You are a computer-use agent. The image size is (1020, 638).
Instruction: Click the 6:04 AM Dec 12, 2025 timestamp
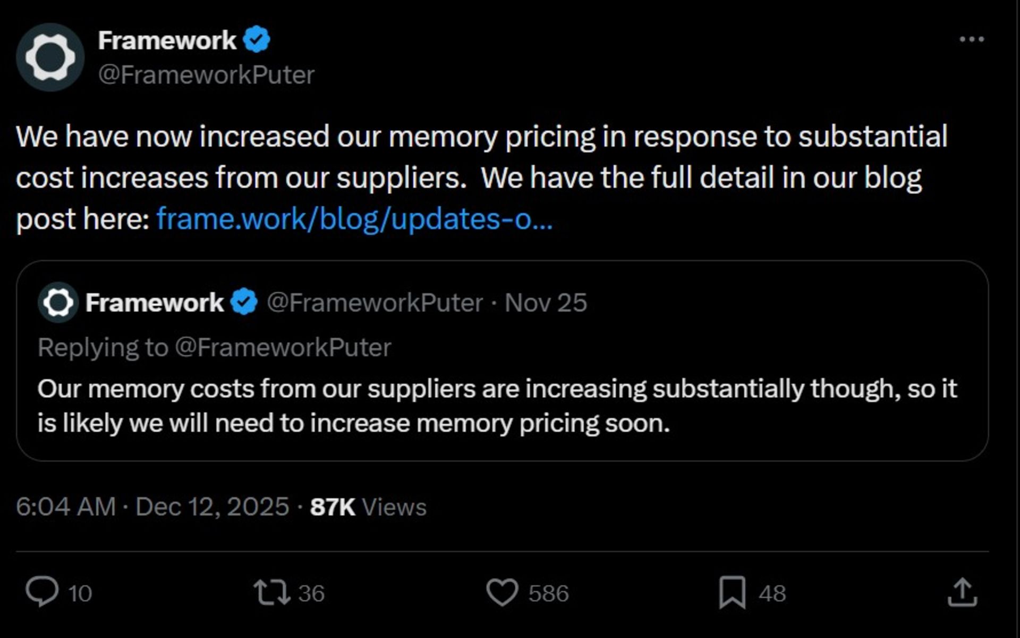click(152, 506)
